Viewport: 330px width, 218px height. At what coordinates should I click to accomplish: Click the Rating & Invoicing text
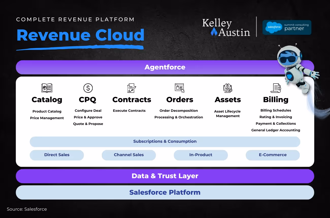point(276,117)
